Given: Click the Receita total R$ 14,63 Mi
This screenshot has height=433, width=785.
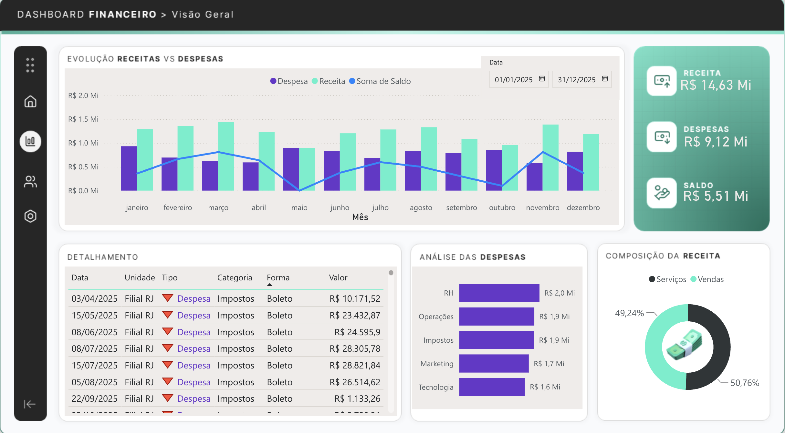Looking at the screenshot, I should click(x=716, y=85).
